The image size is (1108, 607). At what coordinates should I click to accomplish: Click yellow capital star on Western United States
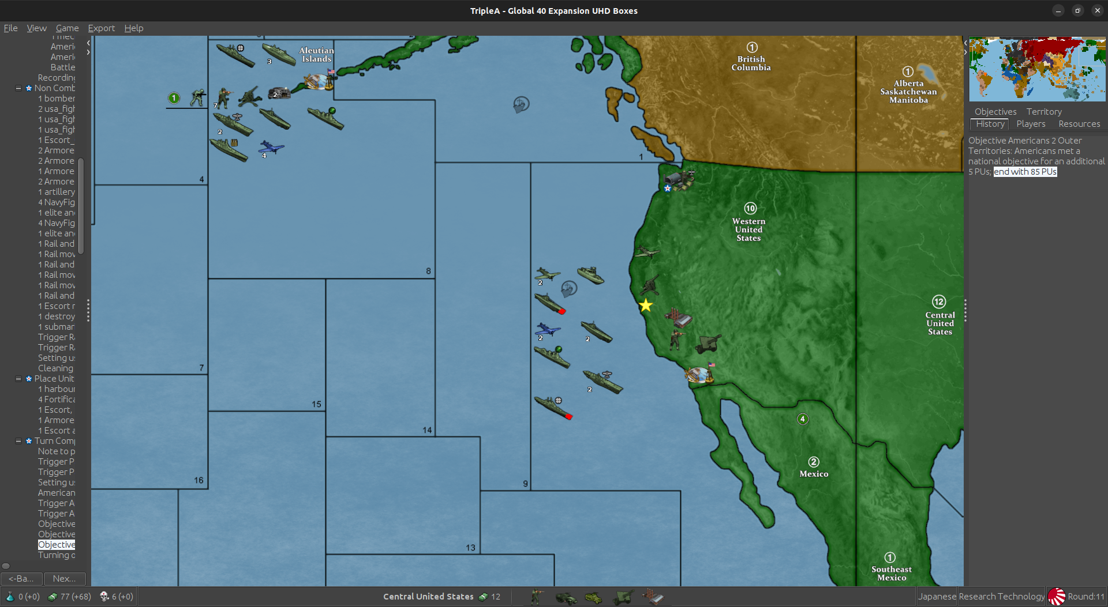point(646,306)
